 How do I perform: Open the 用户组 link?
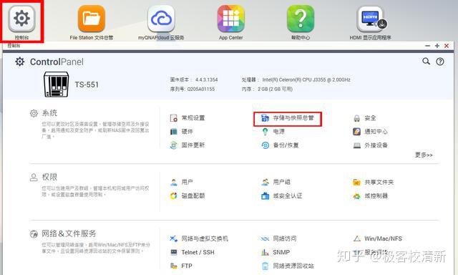[x=281, y=182]
